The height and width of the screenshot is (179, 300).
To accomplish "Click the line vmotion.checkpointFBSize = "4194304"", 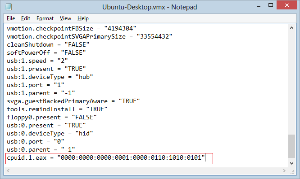I will pyautogui.click(x=71, y=29).
